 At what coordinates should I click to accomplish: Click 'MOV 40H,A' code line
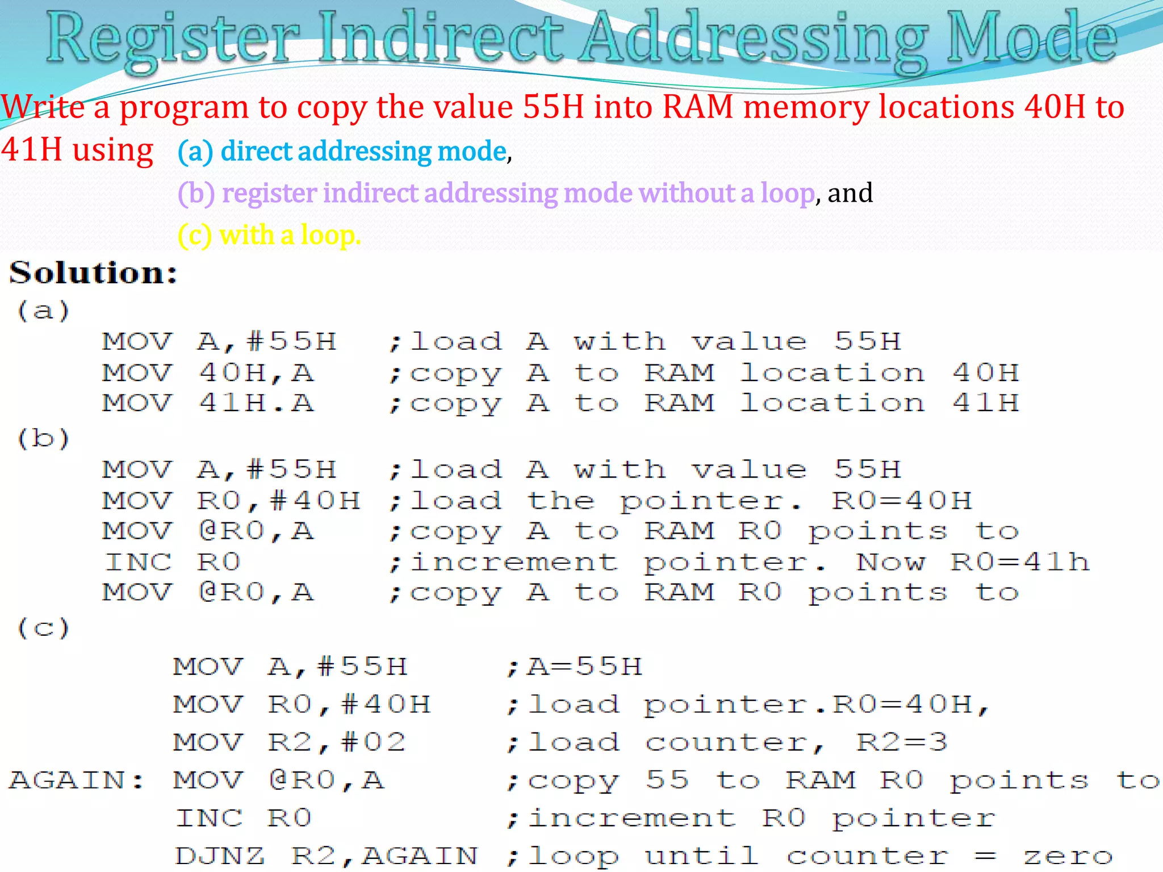(208, 373)
